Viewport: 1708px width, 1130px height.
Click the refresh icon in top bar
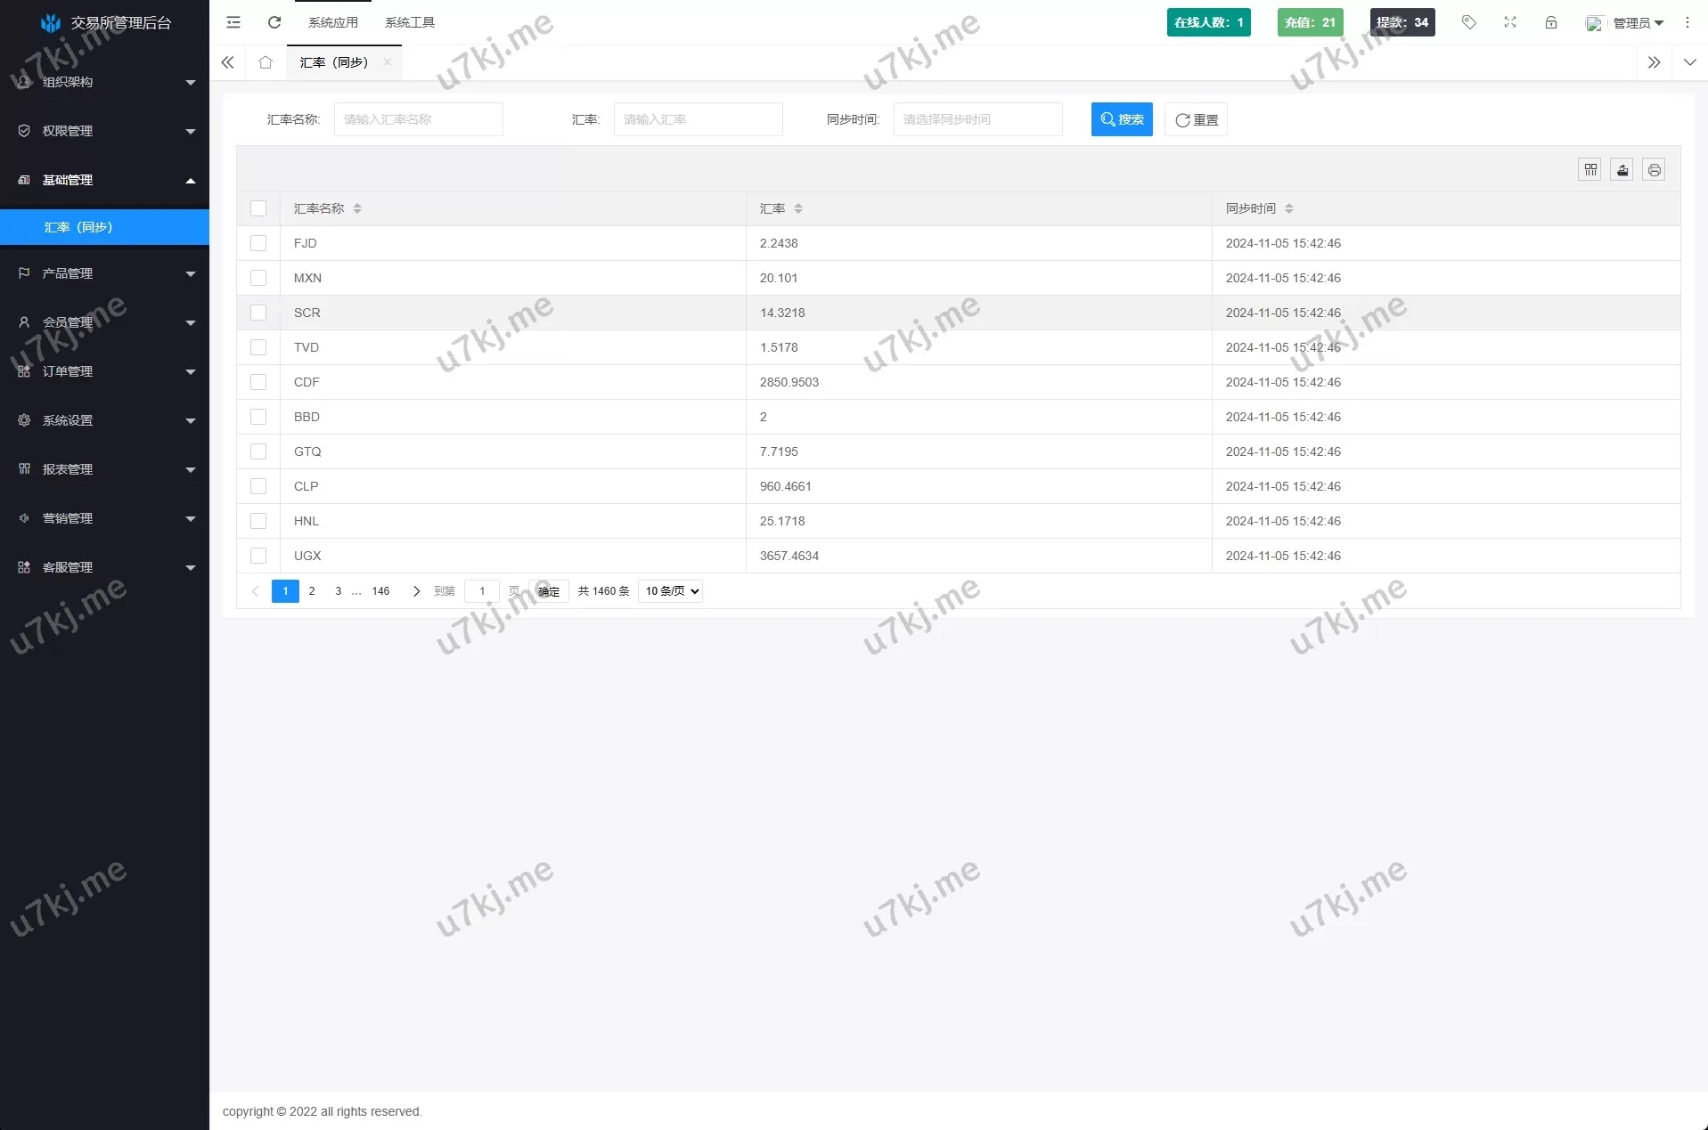point(274,22)
